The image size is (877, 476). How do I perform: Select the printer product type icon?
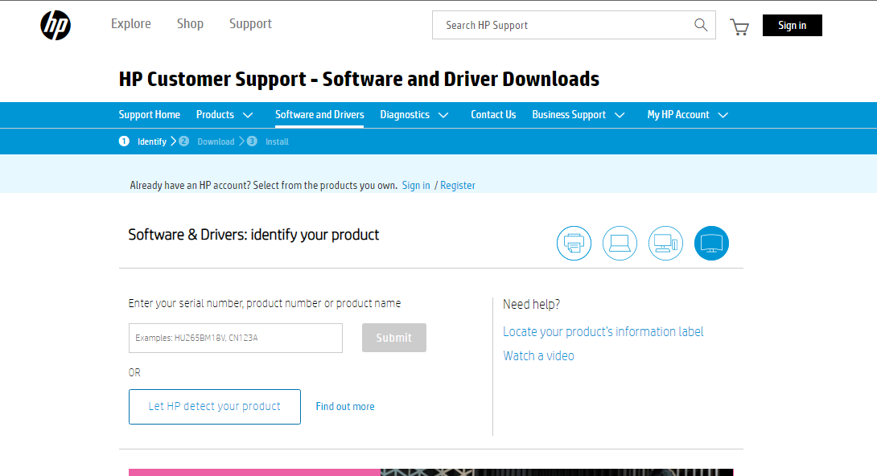coord(574,243)
